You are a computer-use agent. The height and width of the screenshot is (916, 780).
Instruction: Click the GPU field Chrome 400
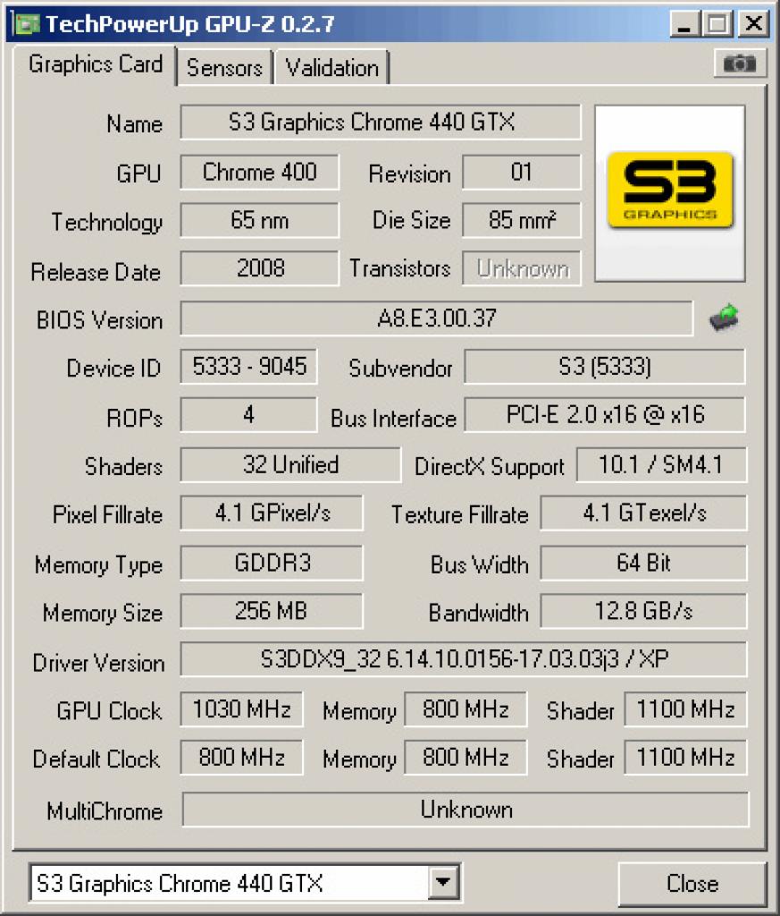pyautogui.click(x=260, y=173)
